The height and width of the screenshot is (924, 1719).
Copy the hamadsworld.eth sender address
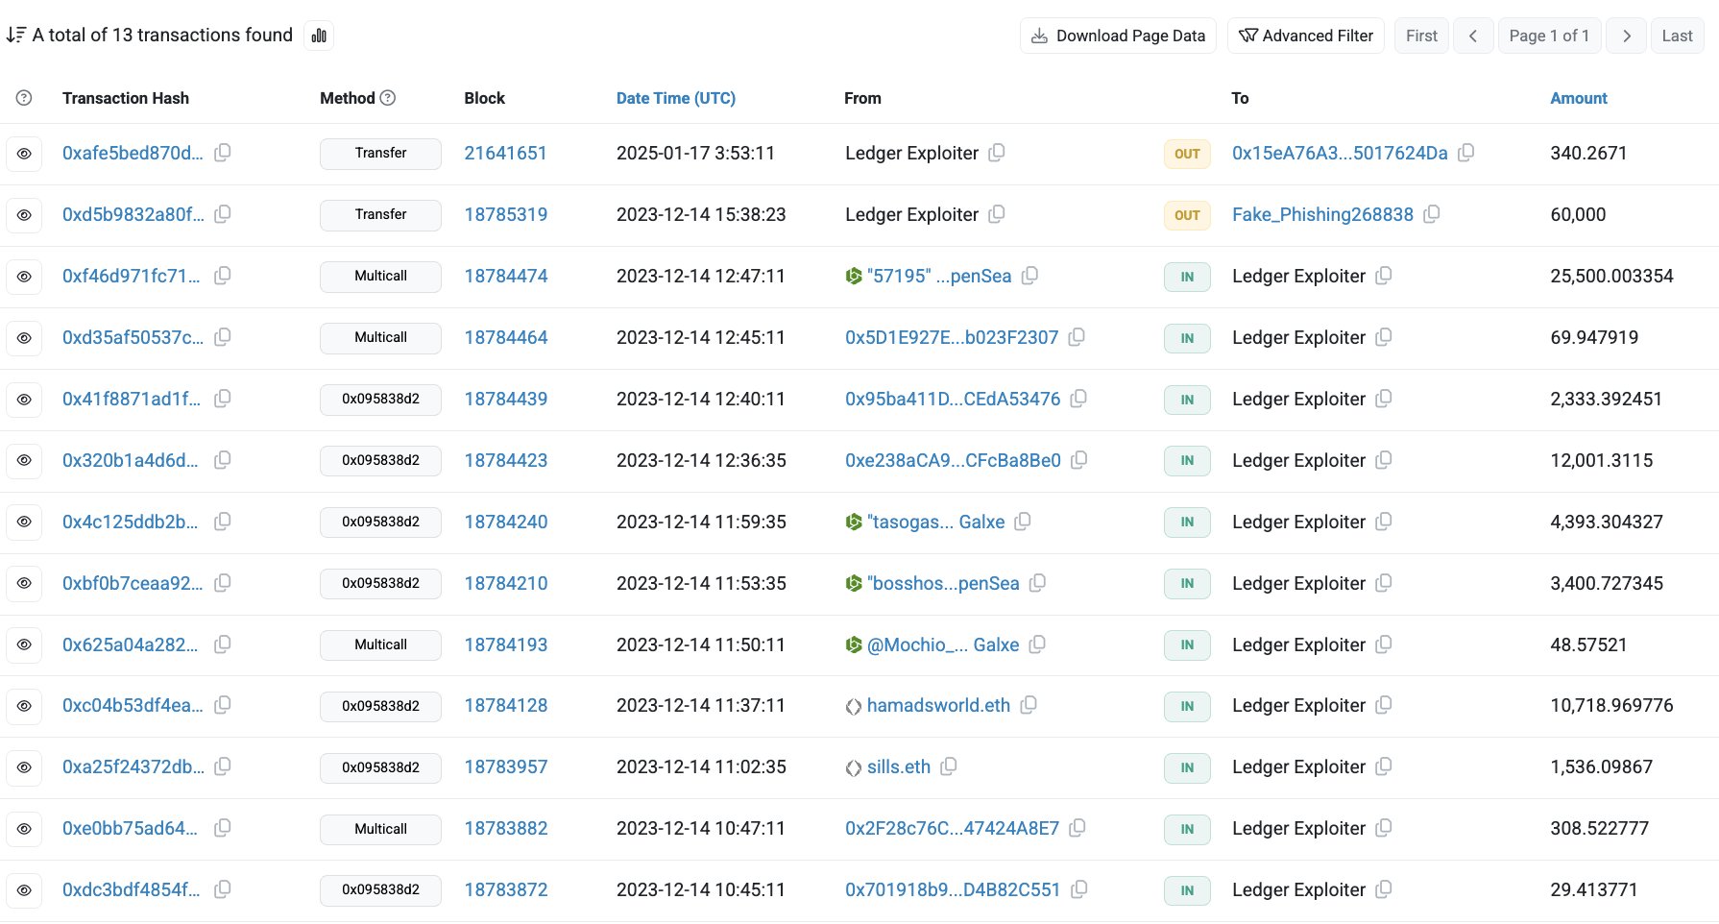click(1029, 705)
